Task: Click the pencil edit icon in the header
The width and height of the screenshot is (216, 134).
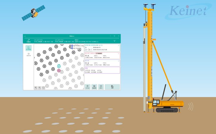Action: [x=29, y=40]
